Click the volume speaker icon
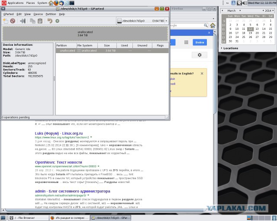 point(245,3)
